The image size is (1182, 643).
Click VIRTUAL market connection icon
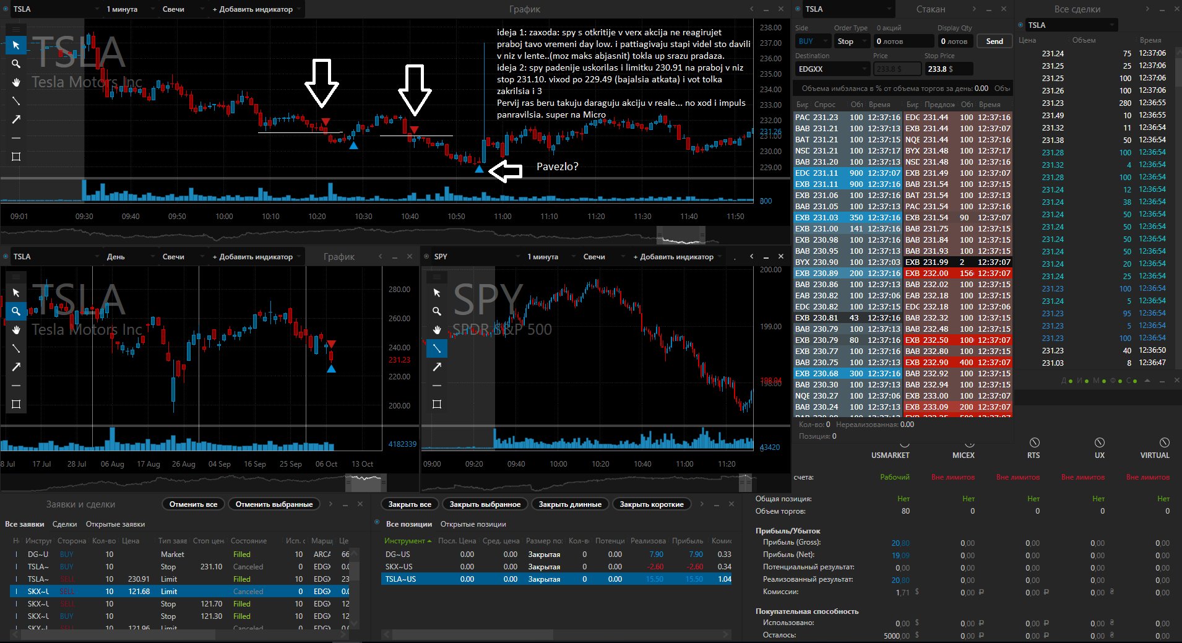tap(1165, 442)
